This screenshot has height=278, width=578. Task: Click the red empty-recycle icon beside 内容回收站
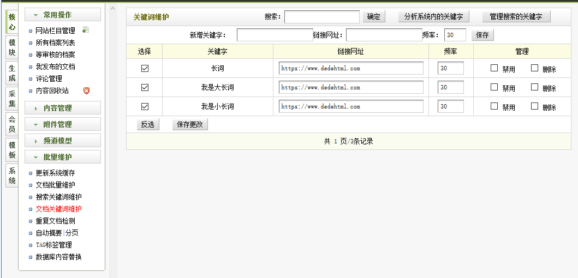tap(86, 90)
